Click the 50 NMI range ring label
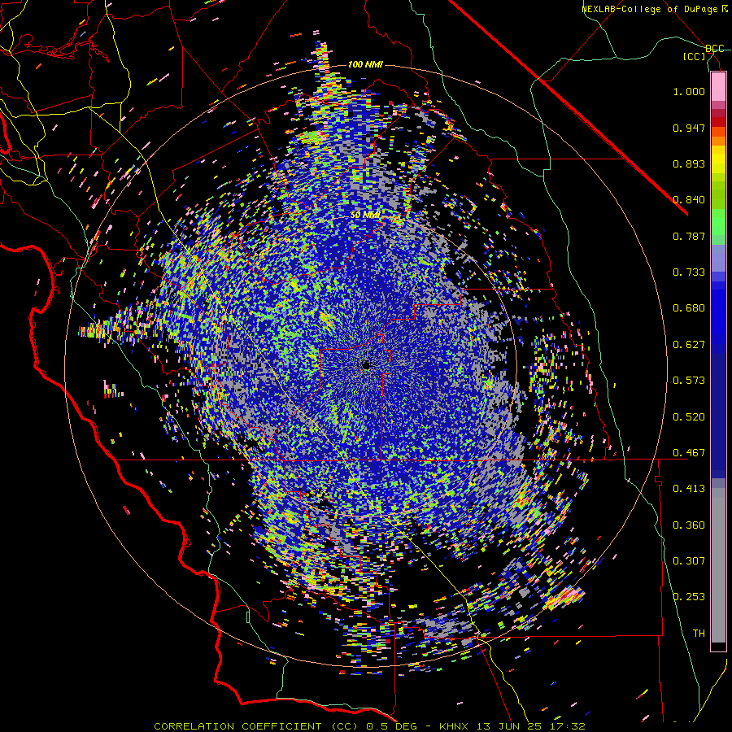This screenshot has height=732, width=732. click(x=365, y=215)
